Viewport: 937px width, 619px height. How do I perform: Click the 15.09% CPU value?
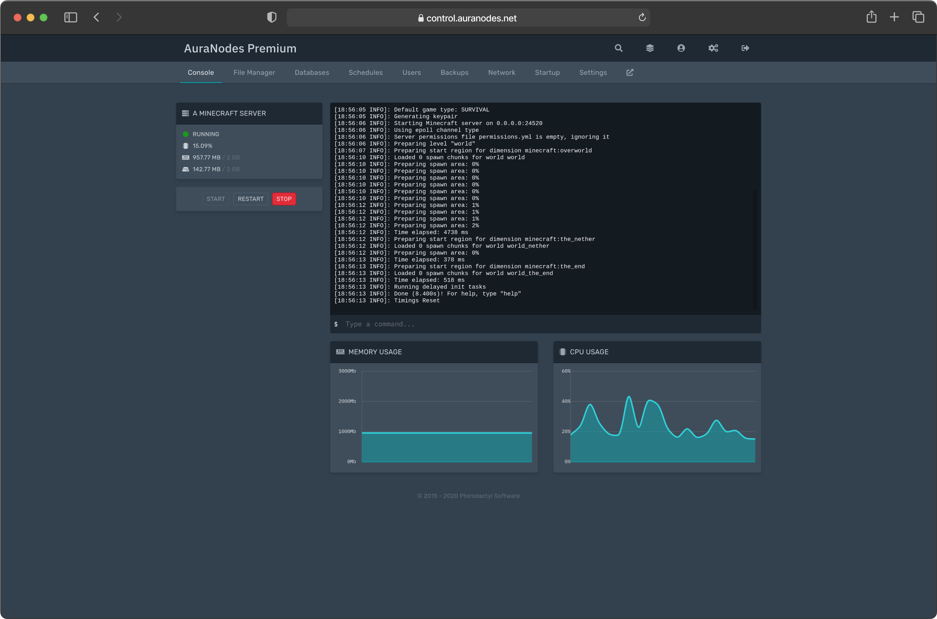[202, 146]
